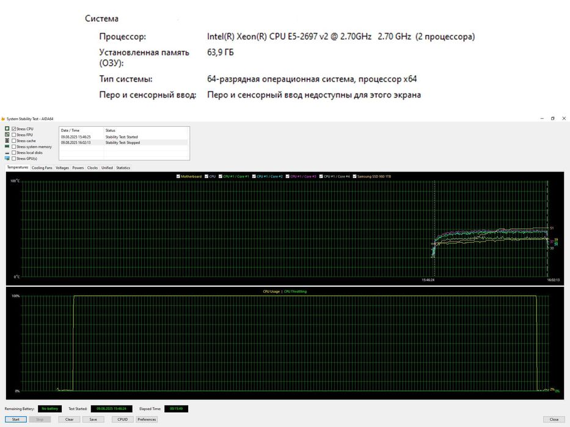
Task: Toggle the CPU #1 / Core #1 checkbox
Action: (x=221, y=176)
